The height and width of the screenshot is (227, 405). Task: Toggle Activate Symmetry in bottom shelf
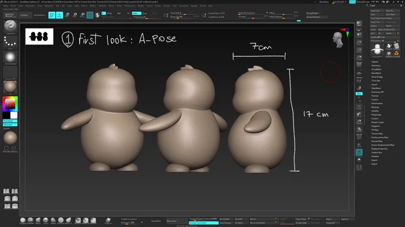[204, 223]
